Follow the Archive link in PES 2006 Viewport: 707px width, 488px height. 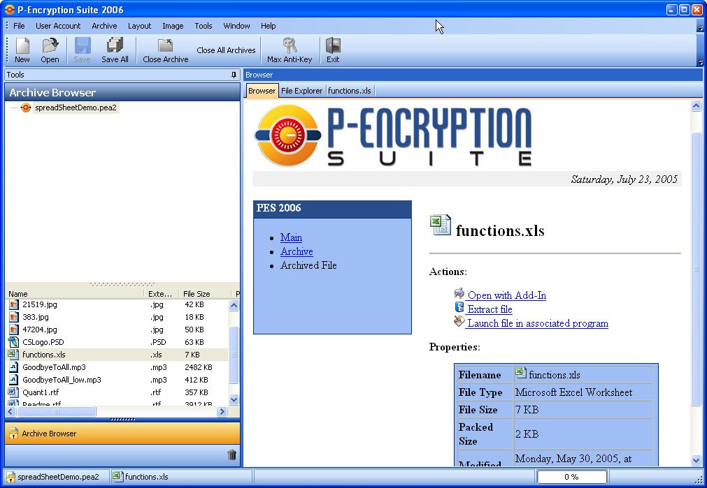pyautogui.click(x=297, y=251)
